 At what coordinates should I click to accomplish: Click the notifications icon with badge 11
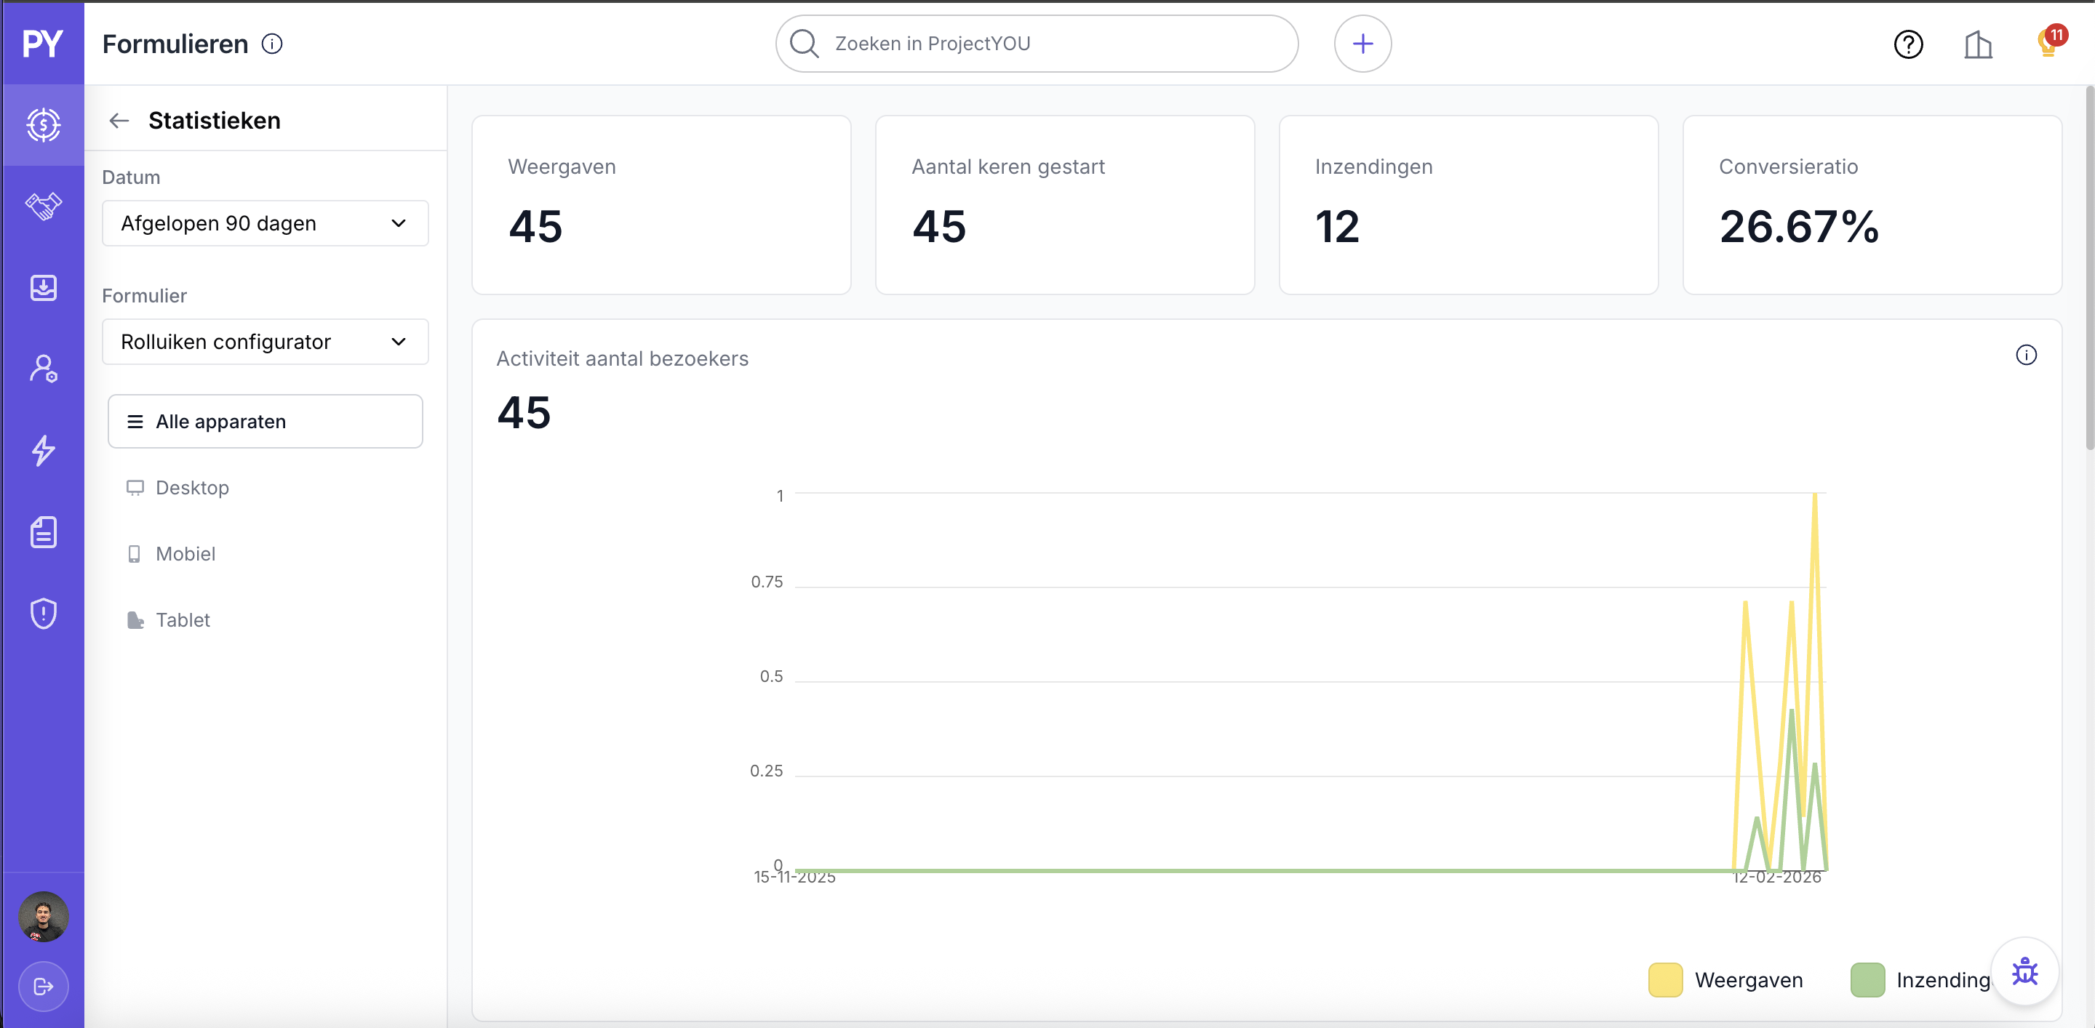tap(2048, 44)
